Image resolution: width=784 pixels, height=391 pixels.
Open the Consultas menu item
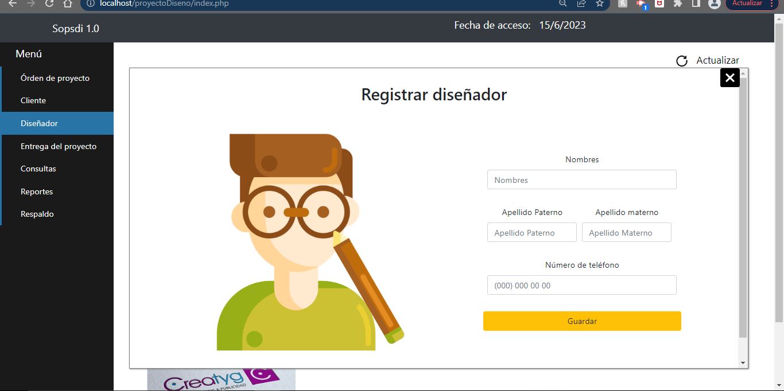click(38, 169)
